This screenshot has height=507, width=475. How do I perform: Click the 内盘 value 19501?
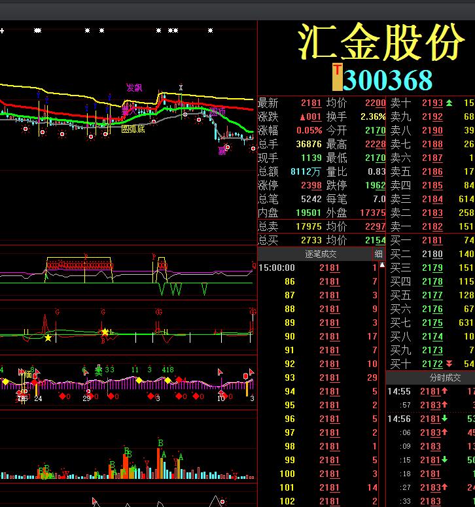(309, 213)
